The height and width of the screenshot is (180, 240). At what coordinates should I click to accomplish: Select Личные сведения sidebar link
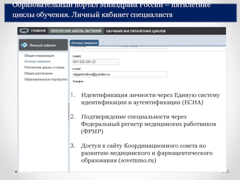[x=37, y=61]
